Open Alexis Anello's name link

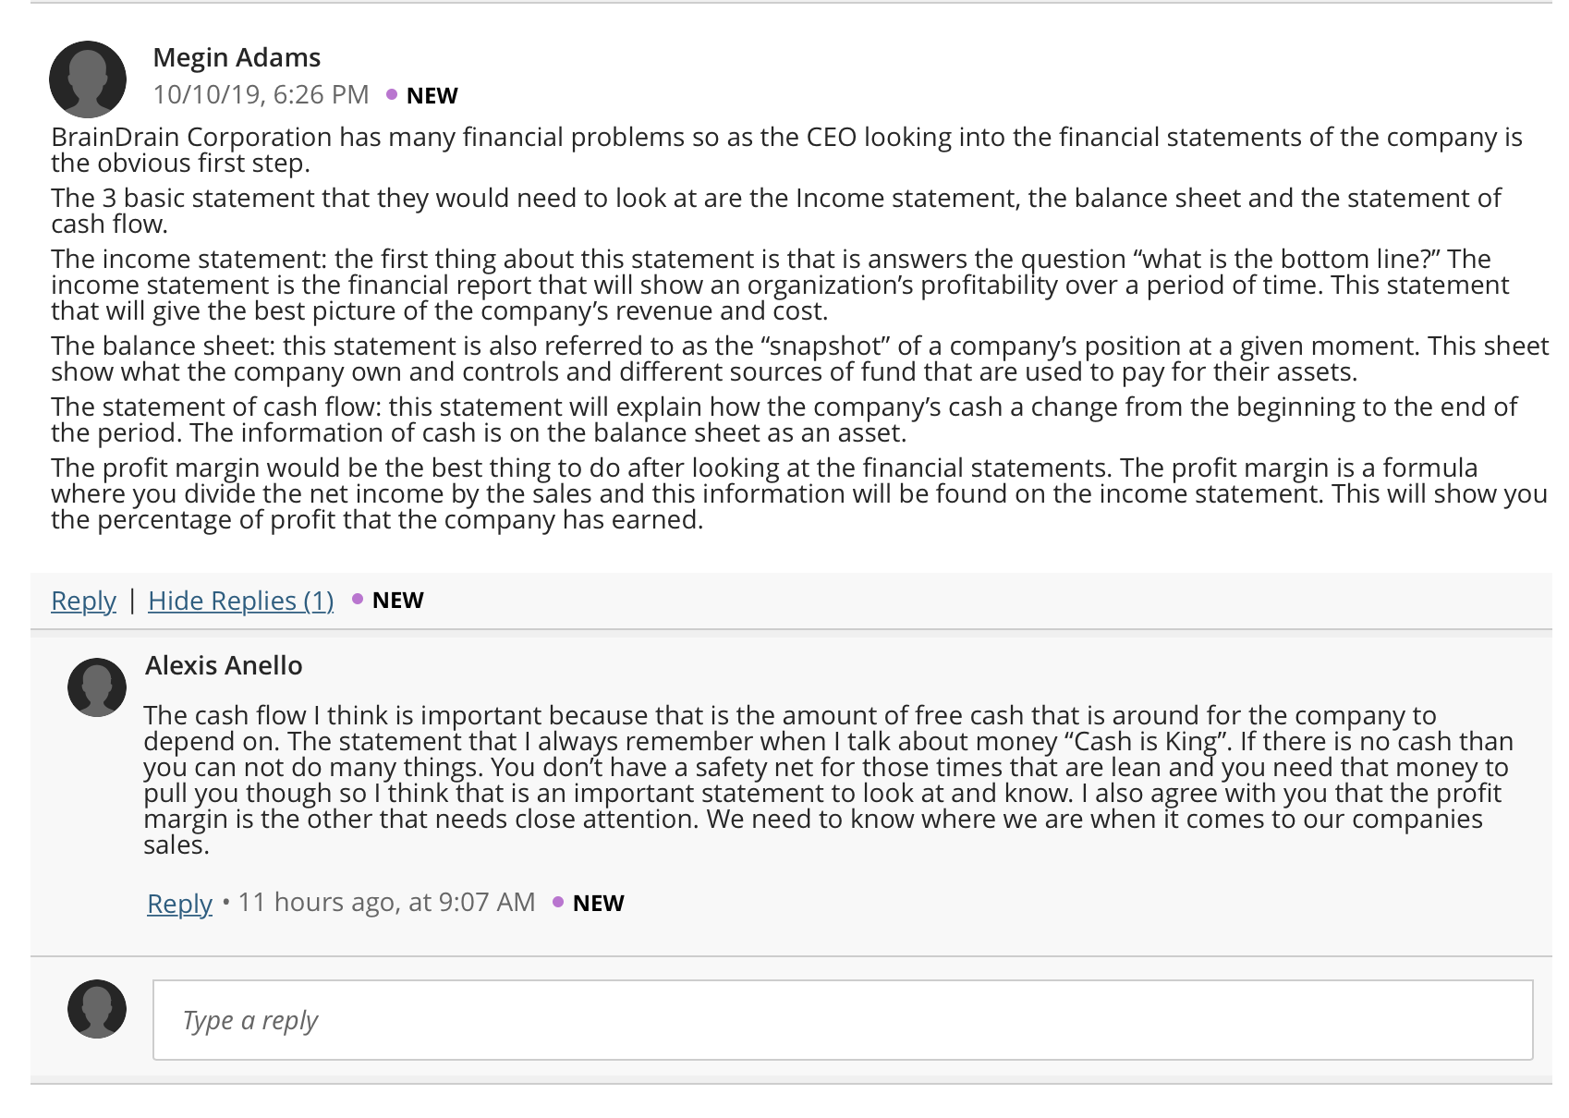click(224, 665)
